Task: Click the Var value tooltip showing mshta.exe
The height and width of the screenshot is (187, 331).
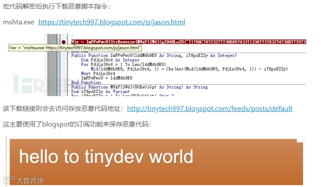Action: tap(75, 48)
